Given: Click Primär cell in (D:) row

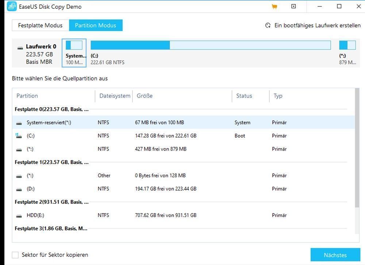Looking at the screenshot, I should (279, 189).
